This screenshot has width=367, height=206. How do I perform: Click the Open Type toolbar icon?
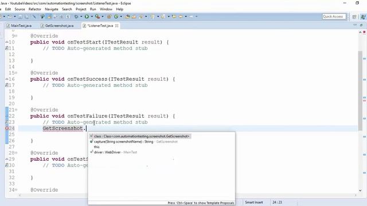click(x=127, y=17)
